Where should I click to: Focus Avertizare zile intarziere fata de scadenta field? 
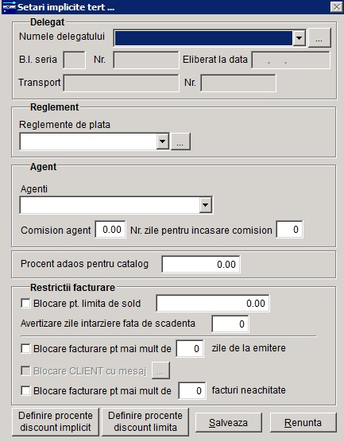(x=230, y=324)
